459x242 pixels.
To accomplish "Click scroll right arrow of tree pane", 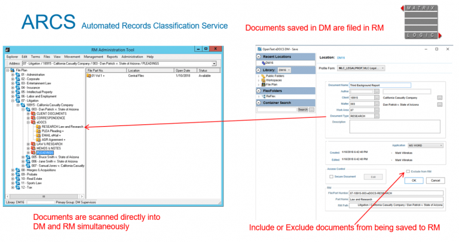I will tap(82, 197).
